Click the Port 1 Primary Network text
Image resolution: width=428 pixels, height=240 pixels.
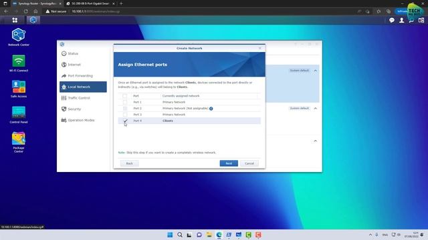[174, 102]
